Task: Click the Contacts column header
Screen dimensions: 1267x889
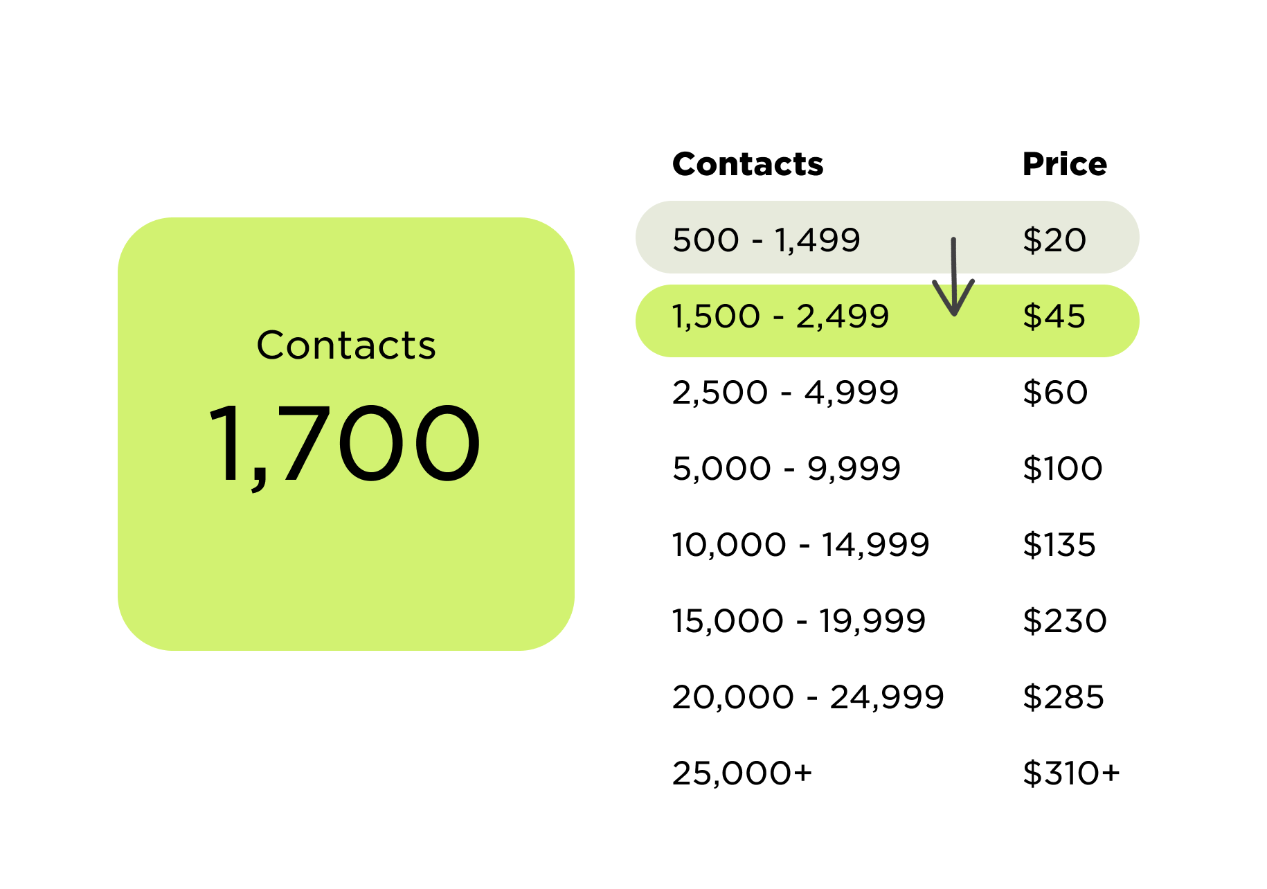Action: [748, 164]
